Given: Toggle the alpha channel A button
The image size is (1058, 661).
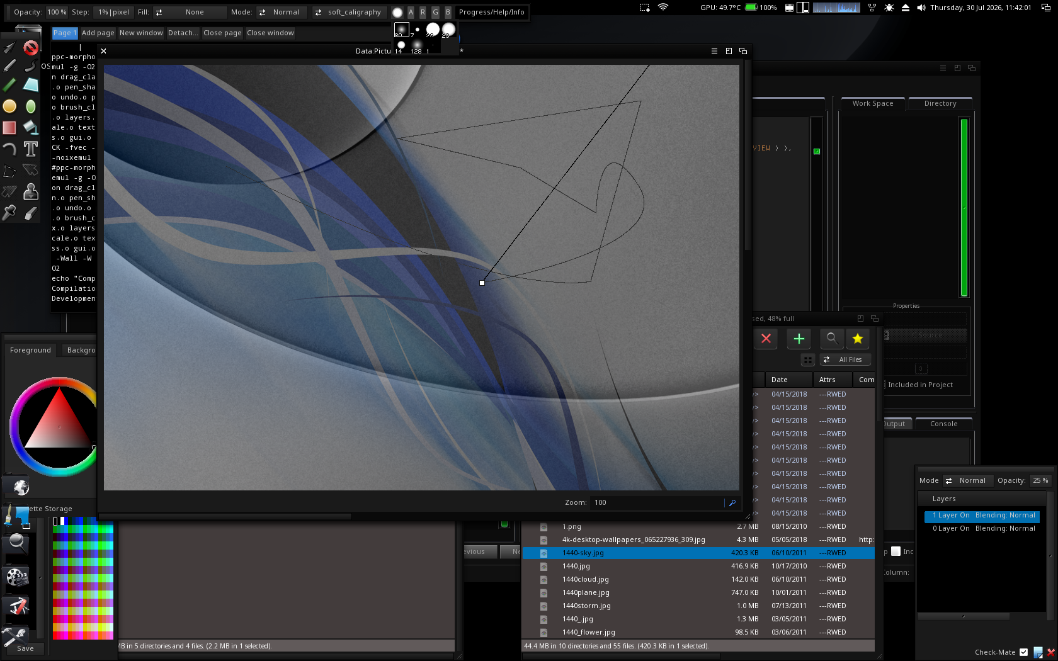Looking at the screenshot, I should (411, 12).
